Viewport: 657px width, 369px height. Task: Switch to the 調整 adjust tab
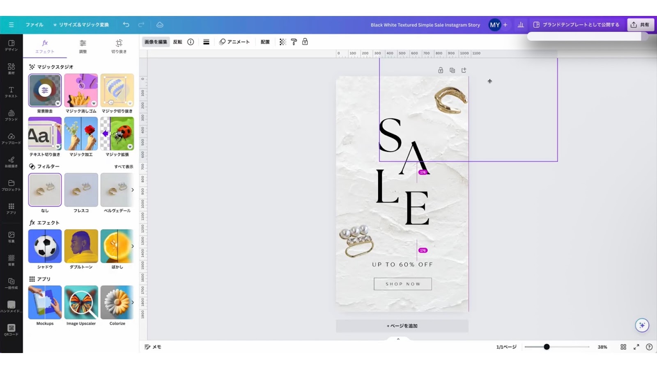pyautogui.click(x=83, y=46)
